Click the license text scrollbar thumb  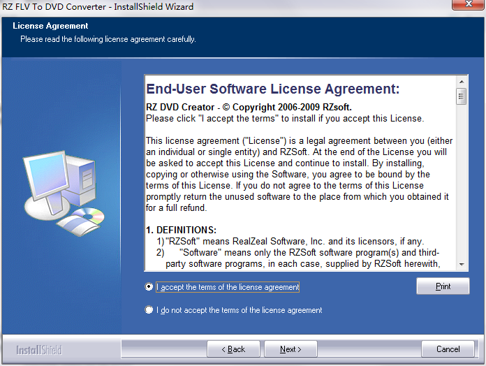click(x=462, y=96)
